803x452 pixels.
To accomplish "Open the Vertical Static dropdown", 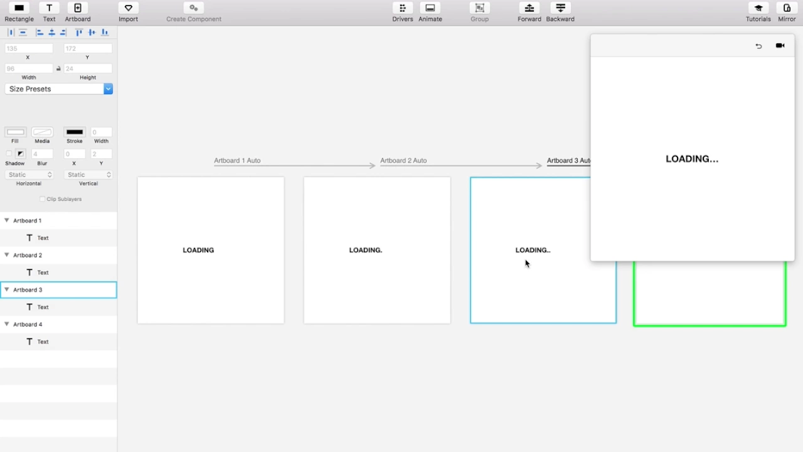I will pyautogui.click(x=88, y=175).
